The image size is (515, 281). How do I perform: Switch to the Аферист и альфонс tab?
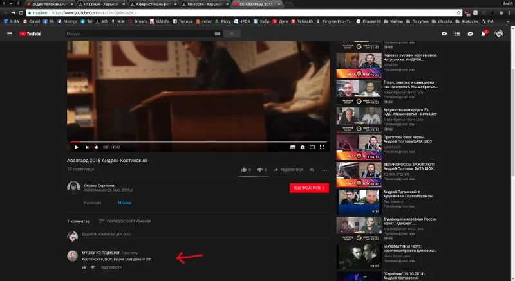[153, 4]
